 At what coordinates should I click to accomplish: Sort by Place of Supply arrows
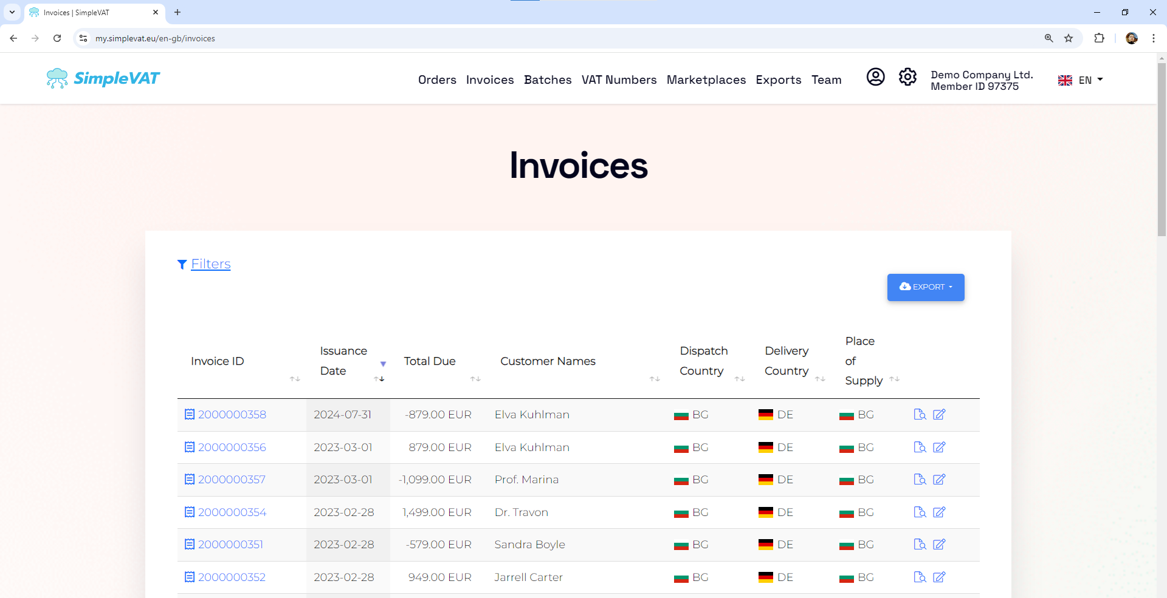894,379
